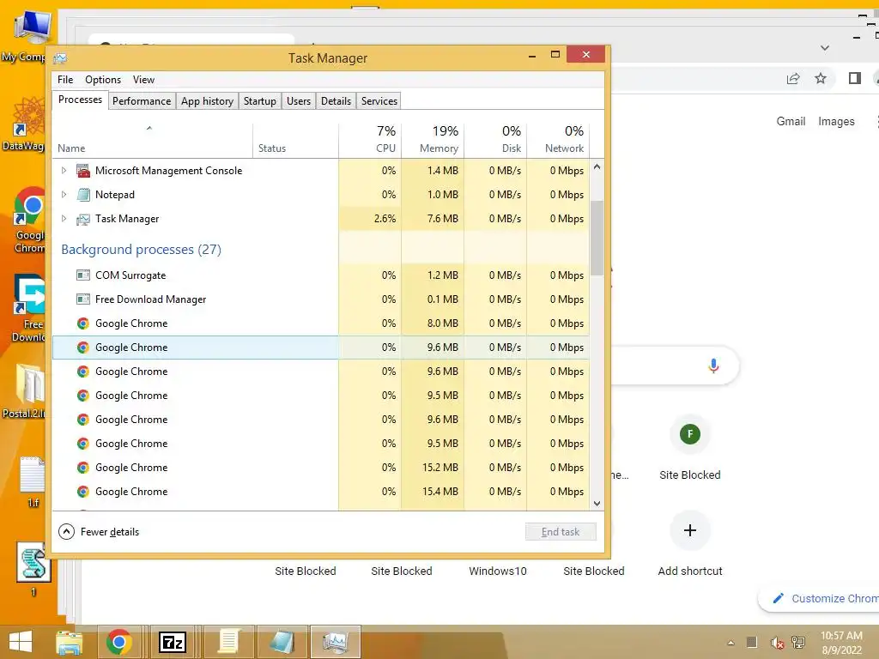Bookmark this page with Chrome's star icon
Image resolution: width=879 pixels, height=659 pixels.
[x=821, y=78]
